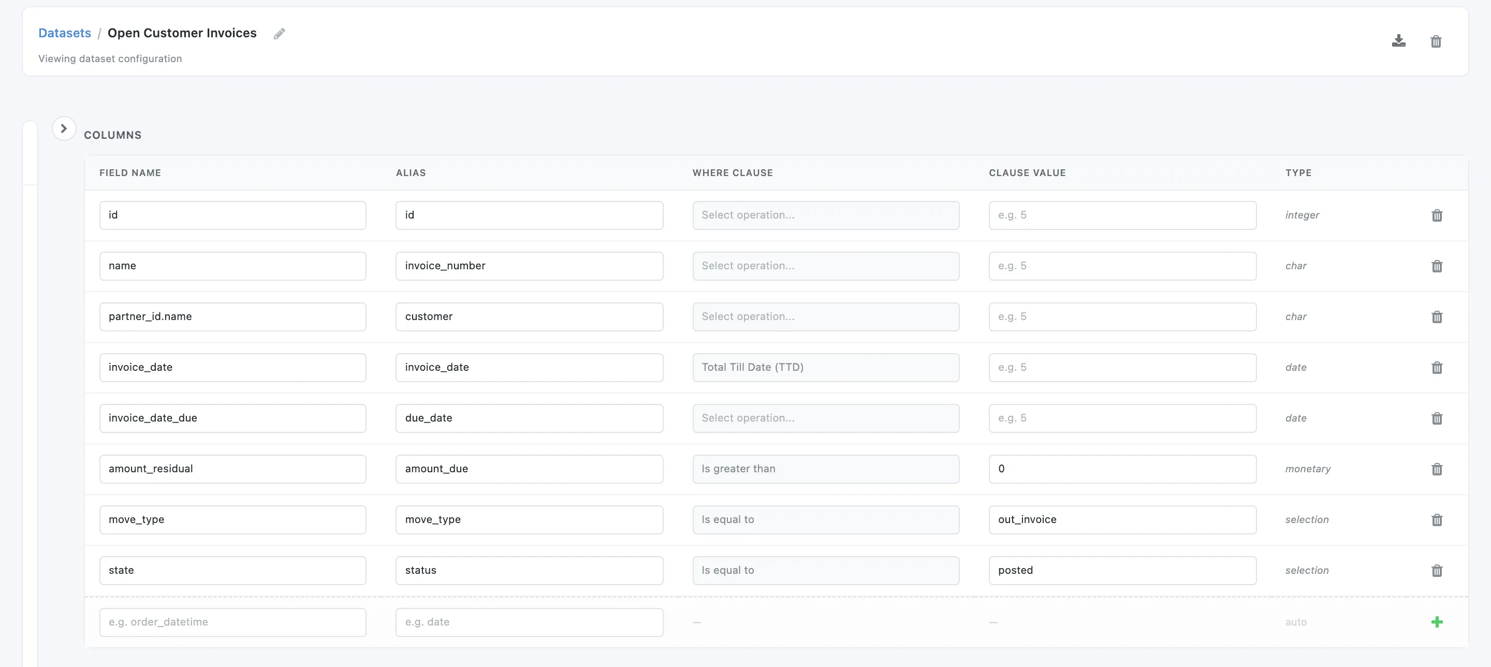Change the Is greater than operation
Image resolution: width=1491 pixels, height=667 pixels.
pyautogui.click(x=825, y=469)
